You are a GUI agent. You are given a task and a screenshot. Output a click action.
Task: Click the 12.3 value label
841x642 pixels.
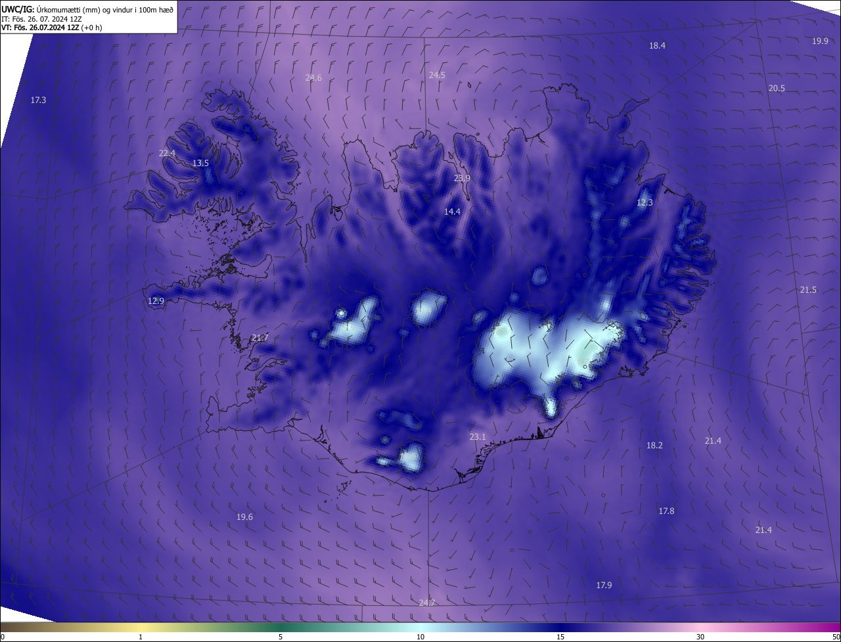pos(645,203)
